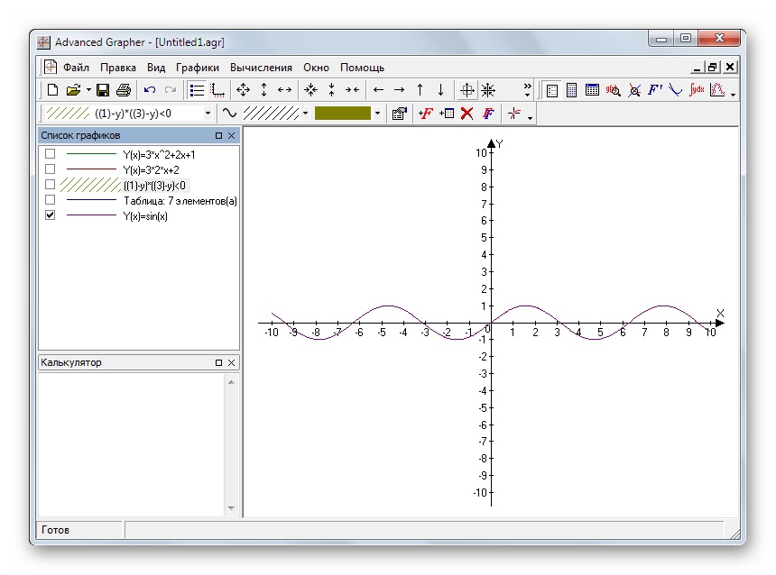Undock the Калькулятор panel
776x575 pixels.
click(218, 363)
